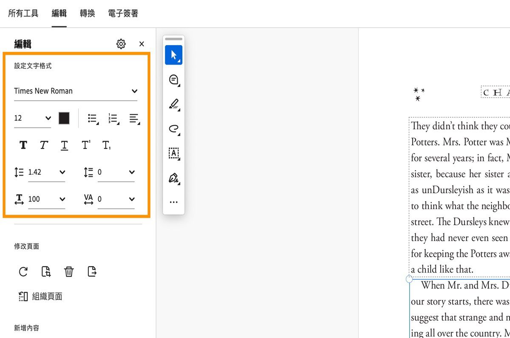Open the bulleted list options
The width and height of the screenshot is (510, 338).
tap(93, 119)
